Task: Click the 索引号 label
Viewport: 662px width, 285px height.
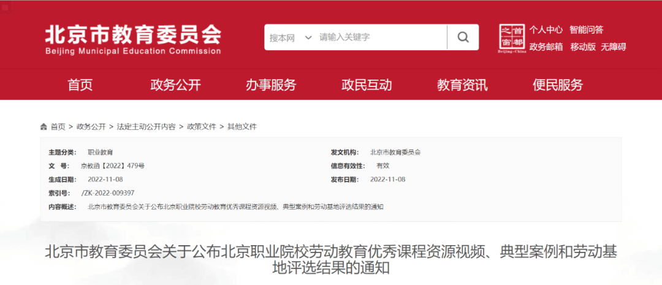Action: 59,193
